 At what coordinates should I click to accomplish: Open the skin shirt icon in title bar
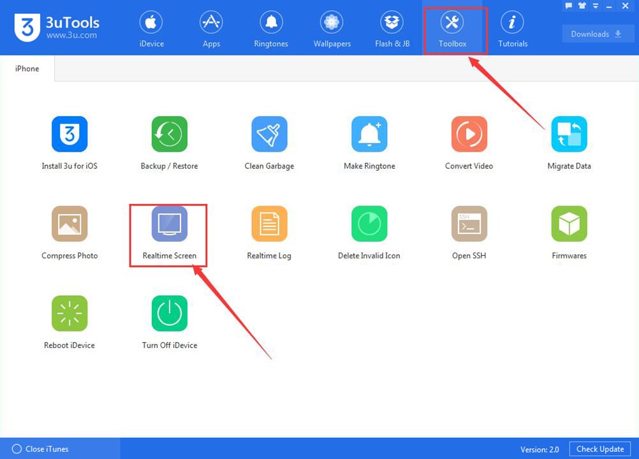click(582, 6)
